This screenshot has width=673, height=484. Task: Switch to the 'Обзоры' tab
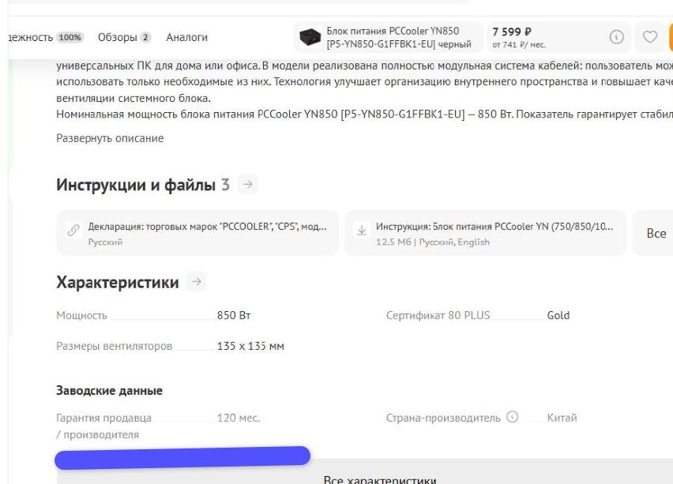pos(123,37)
